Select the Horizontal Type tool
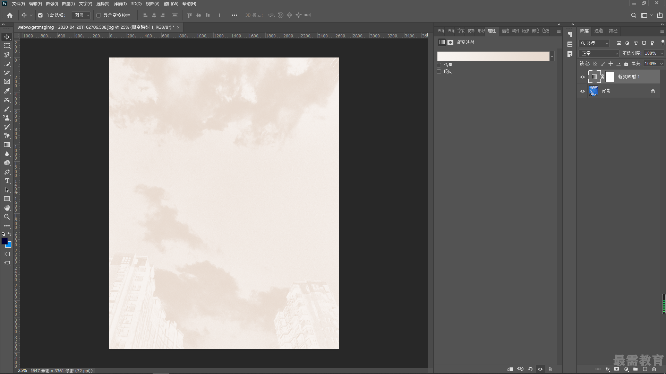The width and height of the screenshot is (666, 374). point(7,181)
